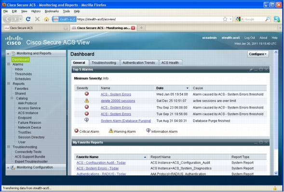
Task: Collapse the Reports tree node
Action: [x=9, y=83]
